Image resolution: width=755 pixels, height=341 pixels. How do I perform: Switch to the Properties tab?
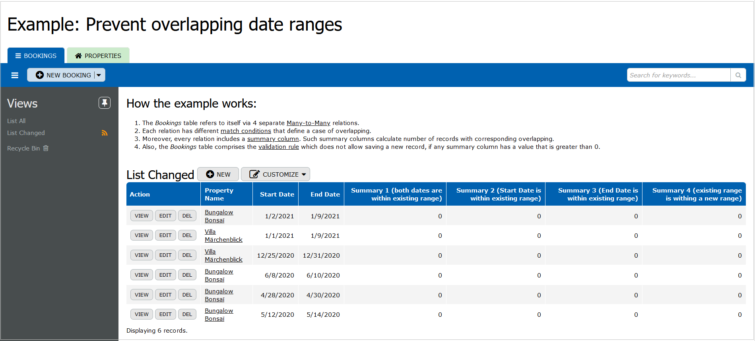coord(98,56)
